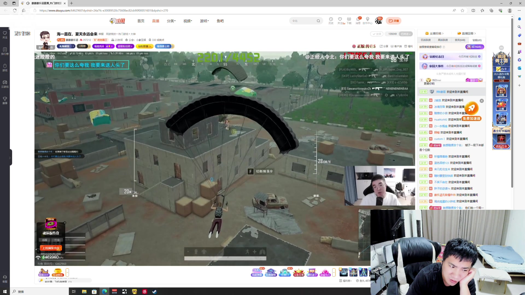Close the 魂环版传奇 ad overlay
This screenshot has width=525, height=295.
(x=65, y=223)
